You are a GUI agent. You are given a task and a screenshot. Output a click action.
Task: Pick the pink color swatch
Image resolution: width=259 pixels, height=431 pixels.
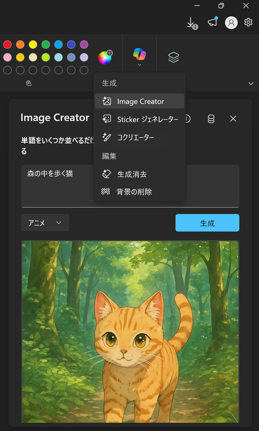[8, 57]
